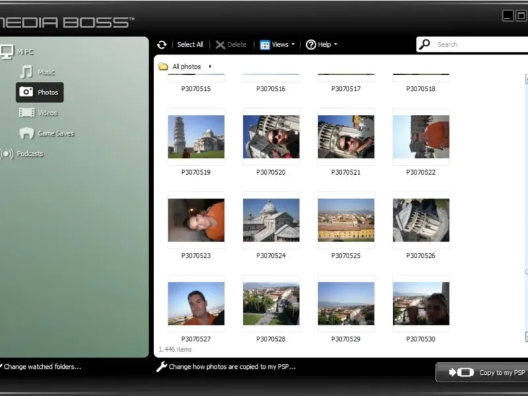Select photo thumbnail P3070530
The image size is (528, 396).
coord(421,304)
